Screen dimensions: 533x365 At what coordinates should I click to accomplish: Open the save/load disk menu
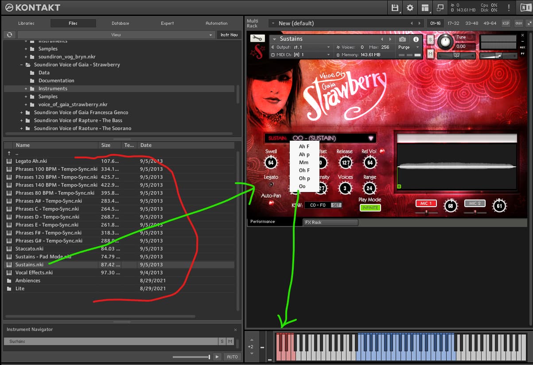395,8
